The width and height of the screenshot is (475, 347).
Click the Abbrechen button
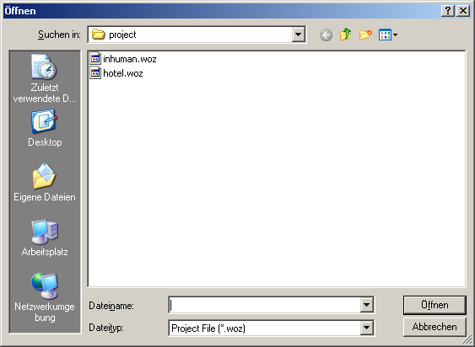click(435, 327)
